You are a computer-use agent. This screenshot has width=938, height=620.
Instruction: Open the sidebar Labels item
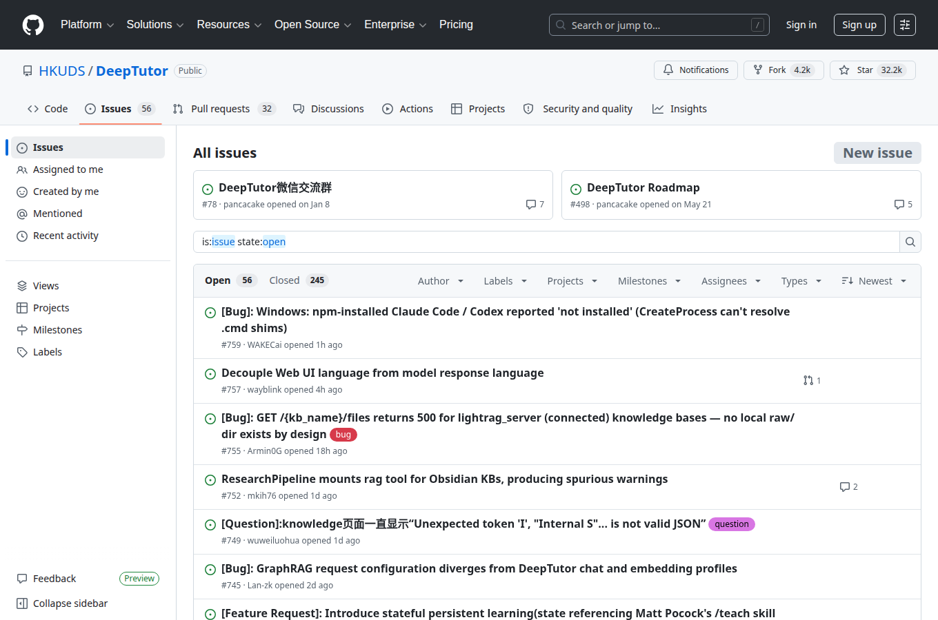(x=88, y=352)
